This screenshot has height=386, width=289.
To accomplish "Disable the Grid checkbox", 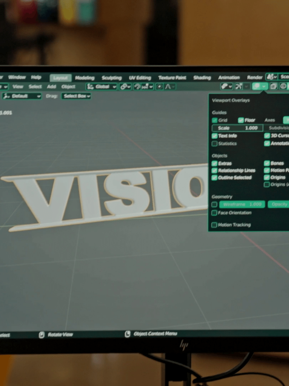I will tap(215, 120).
